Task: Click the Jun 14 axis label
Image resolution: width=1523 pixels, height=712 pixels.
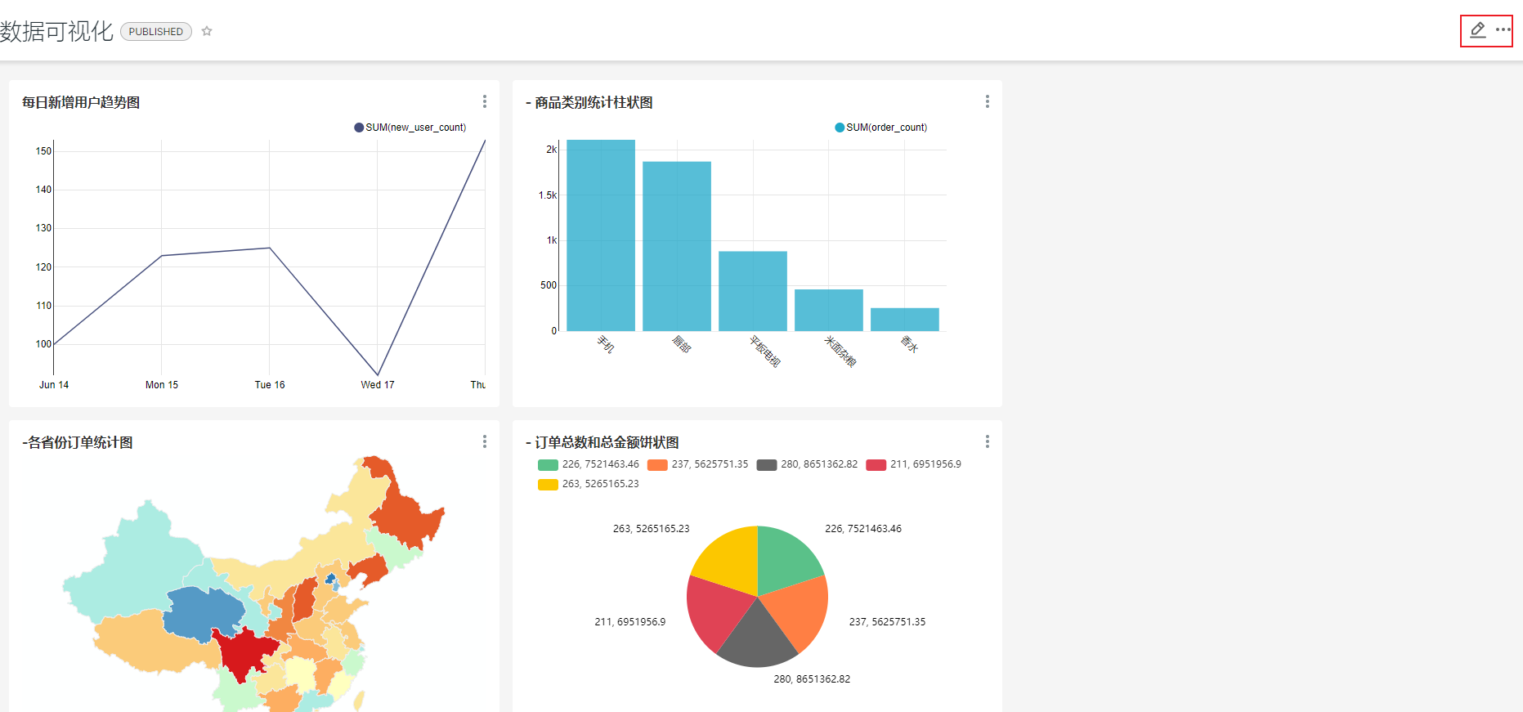Action: (x=54, y=385)
